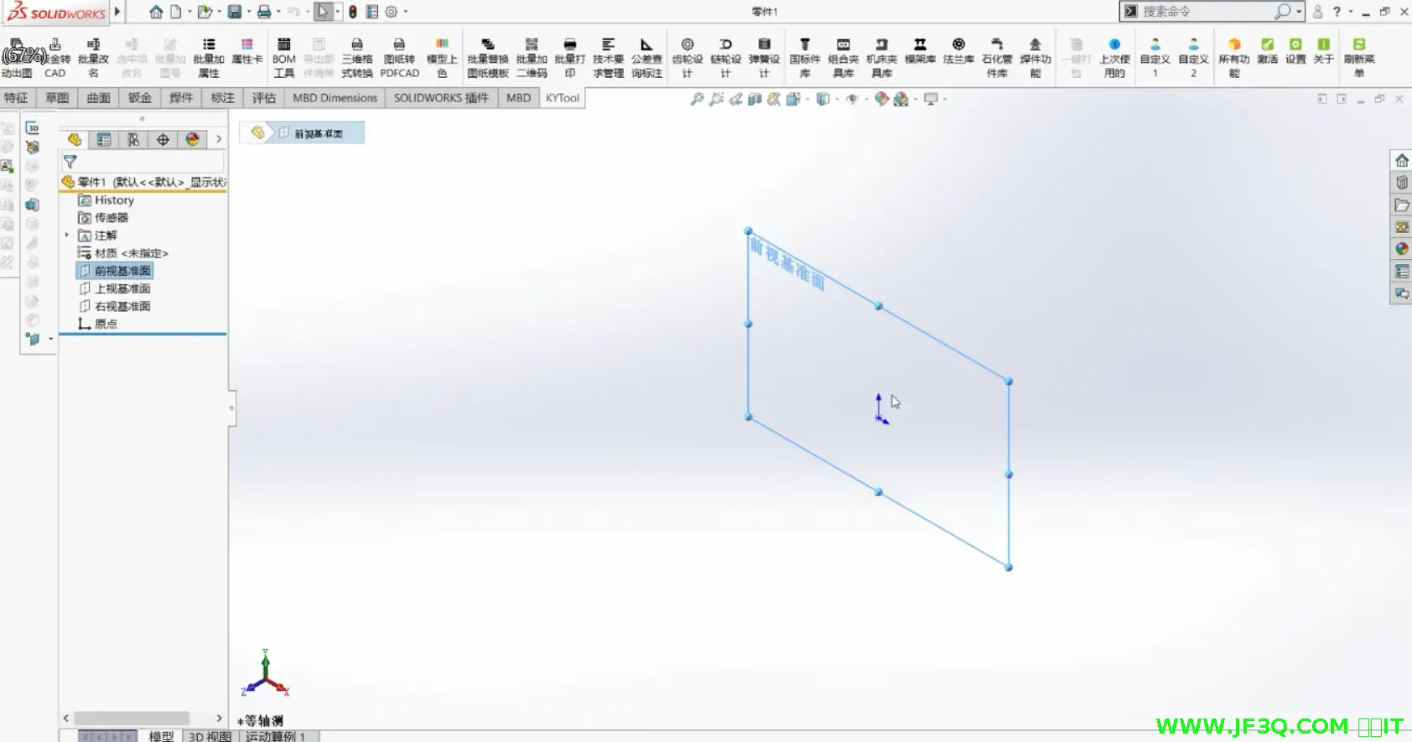Launch 三维格式转换 3D format converter
1412x742 pixels.
(x=357, y=57)
